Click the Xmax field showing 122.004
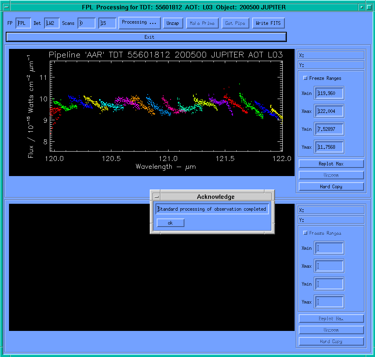The image size is (375, 357). coord(329,111)
